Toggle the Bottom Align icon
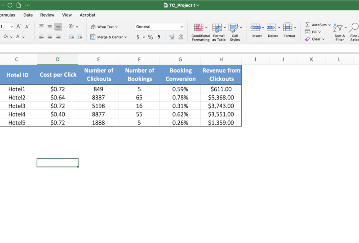 pyautogui.click(x=58, y=27)
